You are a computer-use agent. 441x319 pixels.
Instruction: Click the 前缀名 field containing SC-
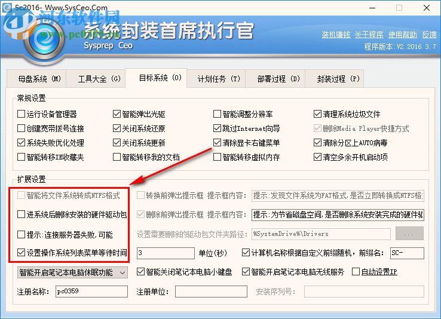tap(407, 253)
